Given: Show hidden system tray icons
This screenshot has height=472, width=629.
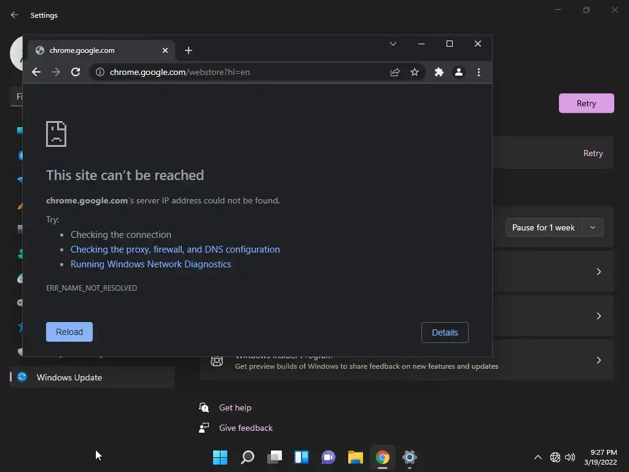Looking at the screenshot, I should pos(538,457).
